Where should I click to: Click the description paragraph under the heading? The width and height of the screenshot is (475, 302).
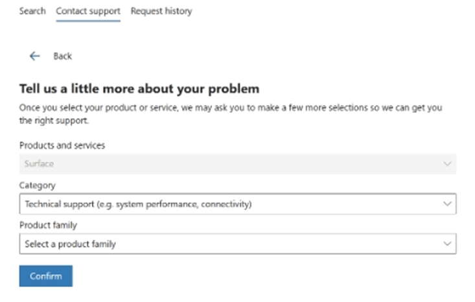pyautogui.click(x=230, y=113)
